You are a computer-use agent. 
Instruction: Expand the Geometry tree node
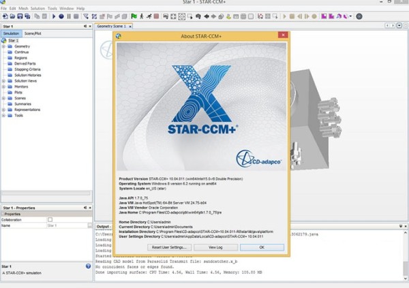[3, 46]
